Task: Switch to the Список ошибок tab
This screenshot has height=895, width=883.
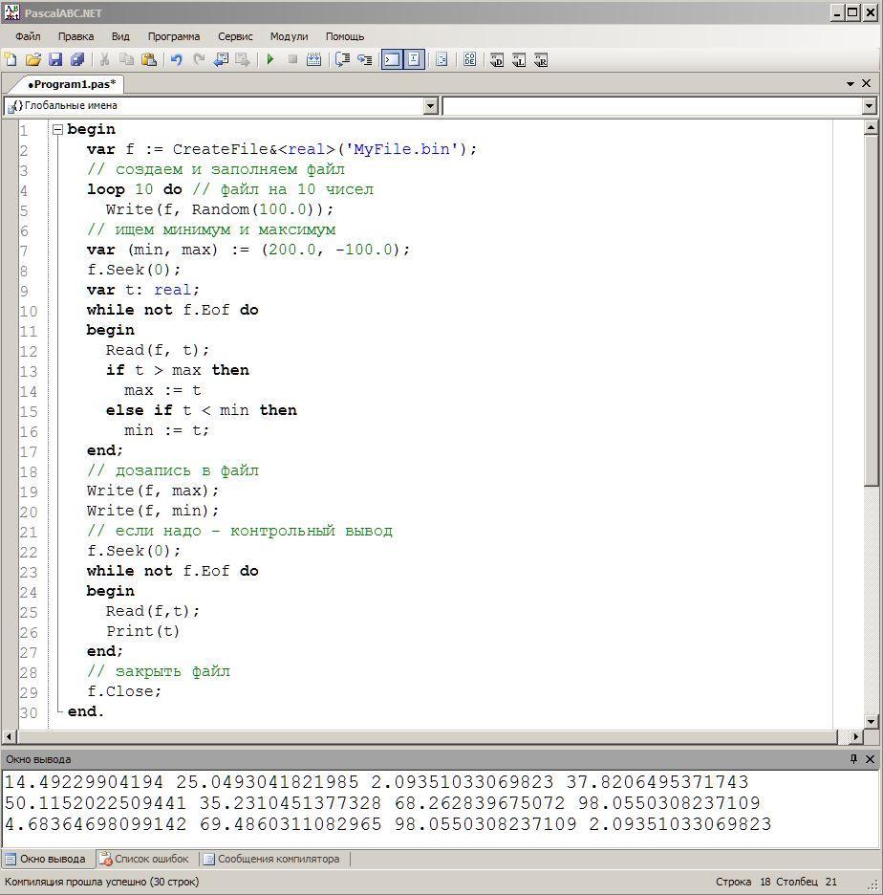Action: tap(144, 859)
